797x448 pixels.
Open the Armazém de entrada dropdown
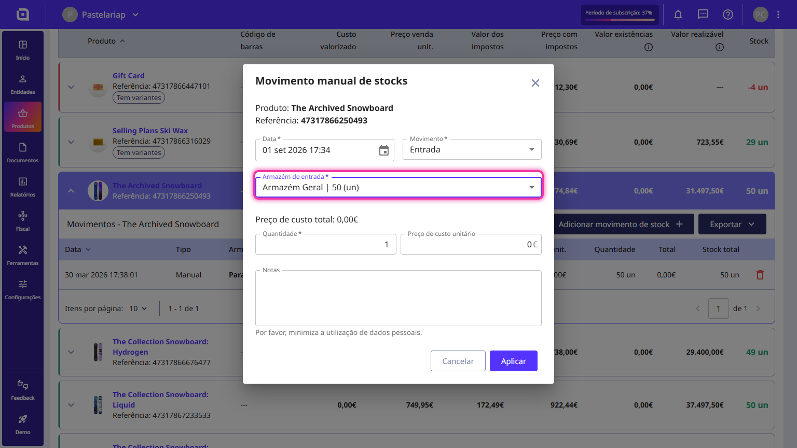click(x=398, y=187)
